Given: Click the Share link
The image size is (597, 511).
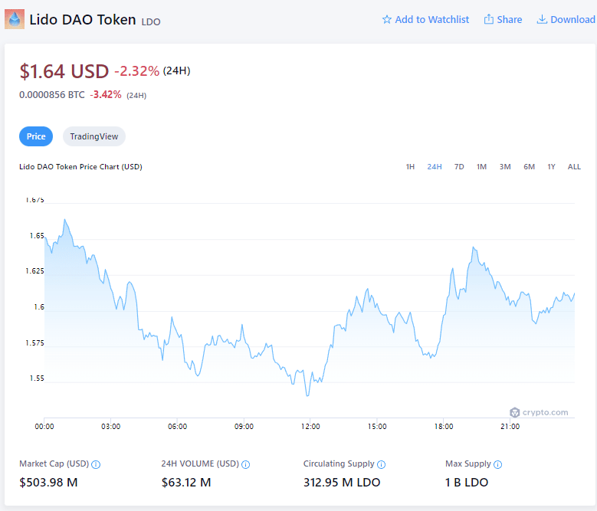Looking at the screenshot, I should pyautogui.click(x=503, y=19).
